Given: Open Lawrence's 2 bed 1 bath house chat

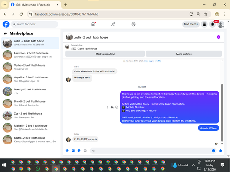Looking at the screenshot, I should point(30,55).
